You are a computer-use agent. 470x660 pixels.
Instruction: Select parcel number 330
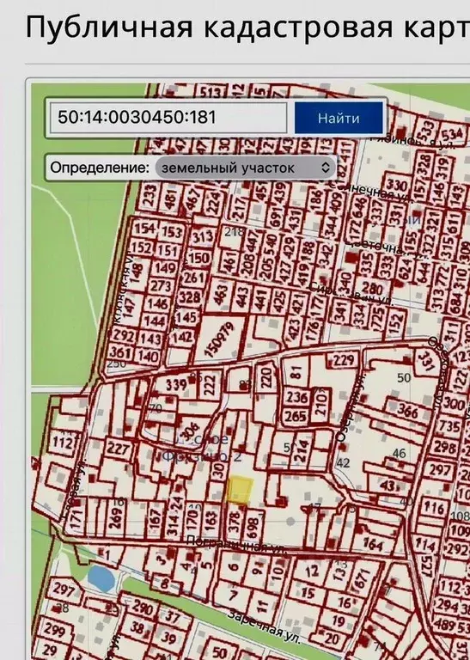point(396,185)
